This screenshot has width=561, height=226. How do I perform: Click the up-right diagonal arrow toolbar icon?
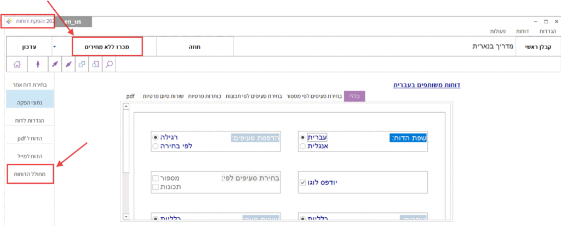point(54,64)
